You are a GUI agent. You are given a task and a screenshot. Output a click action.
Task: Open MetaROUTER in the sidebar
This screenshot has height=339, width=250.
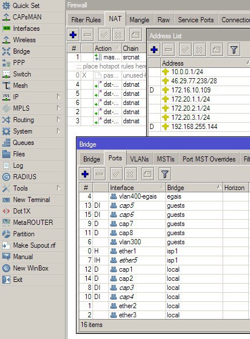33,223
